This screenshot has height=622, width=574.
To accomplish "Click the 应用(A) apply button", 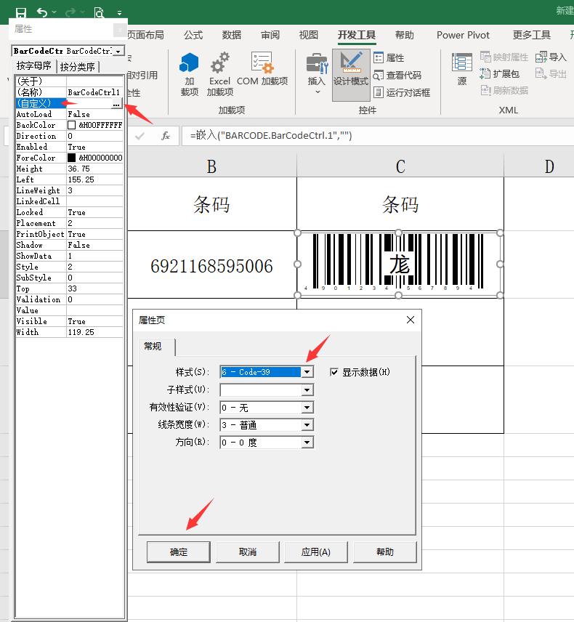I will click(316, 552).
